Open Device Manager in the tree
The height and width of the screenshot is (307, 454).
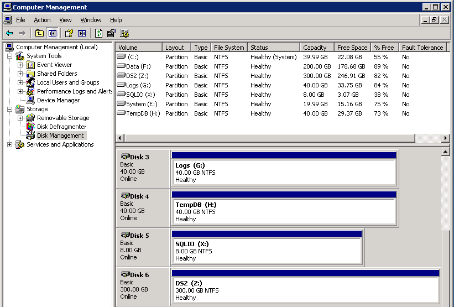click(58, 100)
